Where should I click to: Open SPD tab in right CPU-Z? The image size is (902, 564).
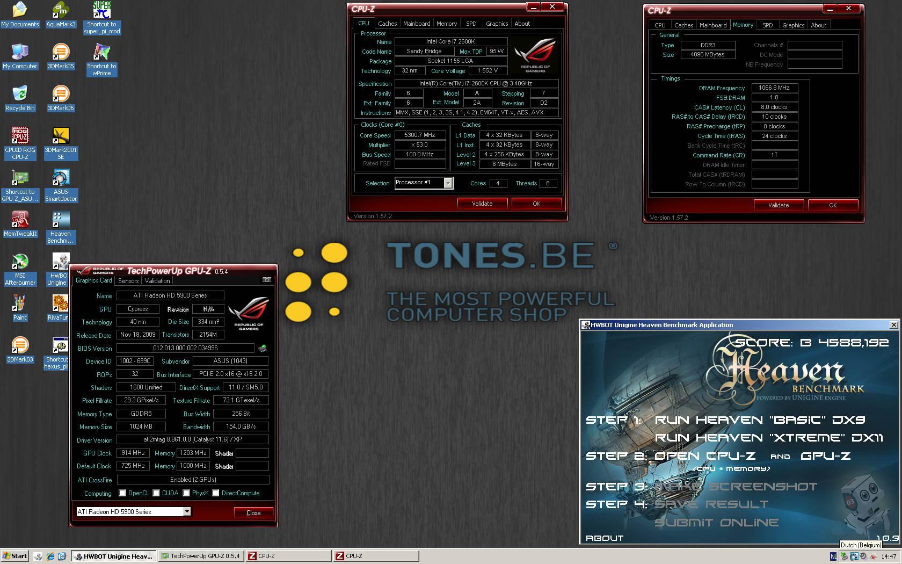click(768, 25)
